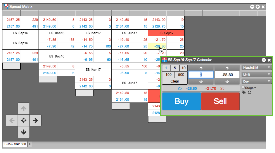Click the order price field -28.80
Viewport: 275px width, 153px height.
point(227,75)
